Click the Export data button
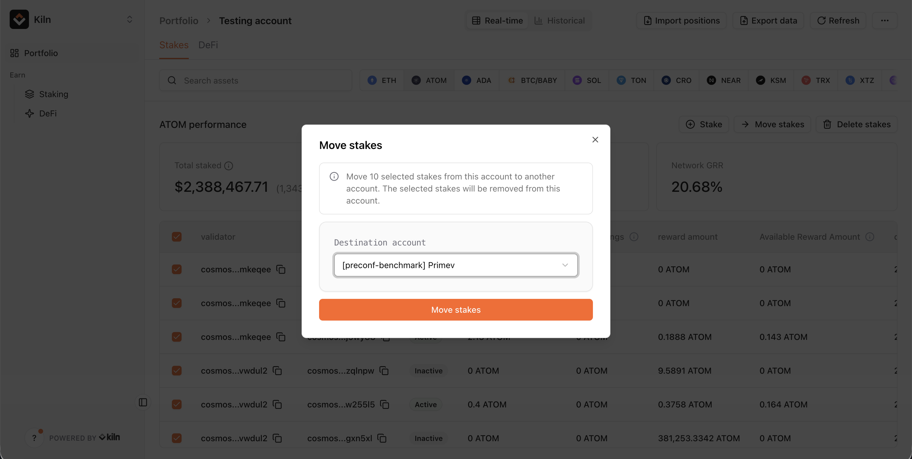 (768, 21)
